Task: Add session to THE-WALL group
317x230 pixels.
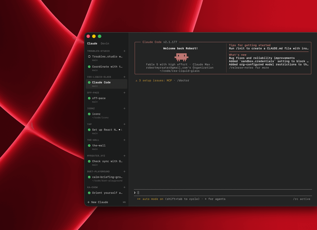Action: coord(124,140)
